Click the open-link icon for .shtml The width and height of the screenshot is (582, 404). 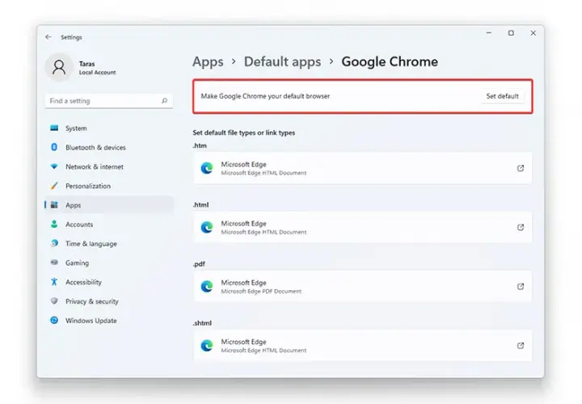tap(521, 345)
